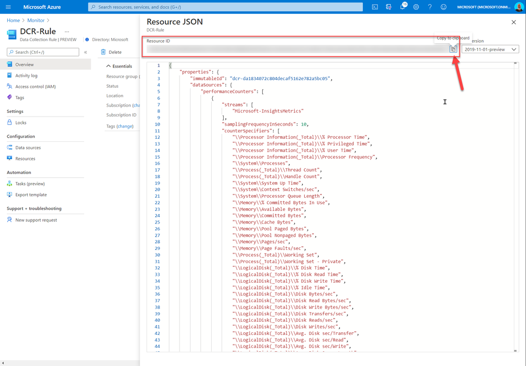Viewport: 526px width, 366px height.
Task: Copy Resource ID to clipboard
Action: pos(453,49)
